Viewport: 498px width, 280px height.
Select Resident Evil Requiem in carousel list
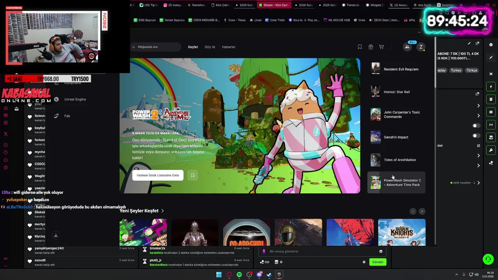tap(396, 69)
